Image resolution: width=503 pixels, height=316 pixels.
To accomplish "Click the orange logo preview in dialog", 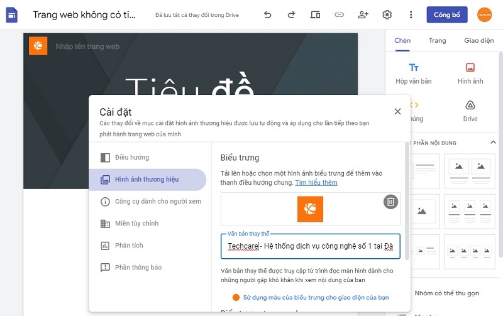I will tap(310, 209).
